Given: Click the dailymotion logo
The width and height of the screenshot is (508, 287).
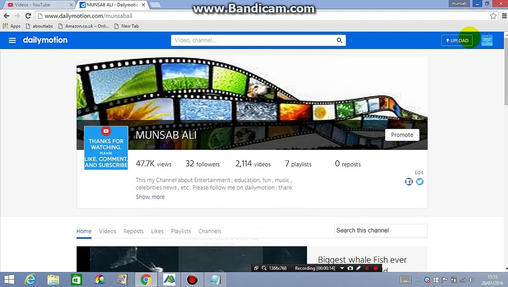Looking at the screenshot, I should click(x=45, y=40).
